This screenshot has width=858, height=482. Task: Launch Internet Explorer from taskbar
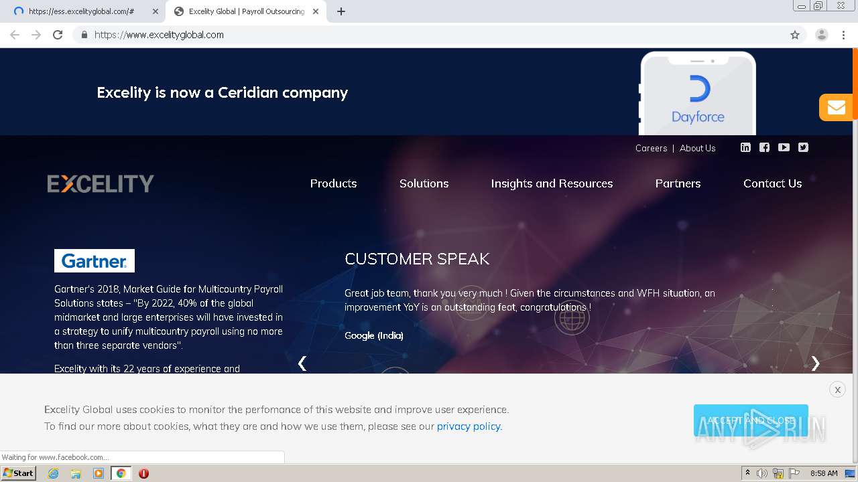53,473
